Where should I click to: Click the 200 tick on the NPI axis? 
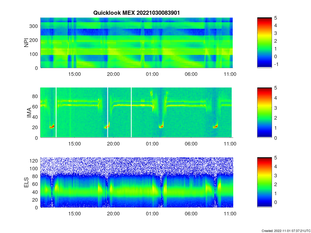point(34,40)
